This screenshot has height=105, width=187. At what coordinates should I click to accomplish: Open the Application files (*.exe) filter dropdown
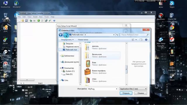tap(133, 89)
